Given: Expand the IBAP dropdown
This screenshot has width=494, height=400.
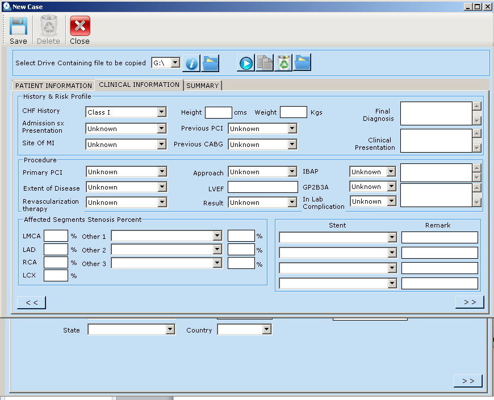Looking at the screenshot, I should pyautogui.click(x=391, y=172).
